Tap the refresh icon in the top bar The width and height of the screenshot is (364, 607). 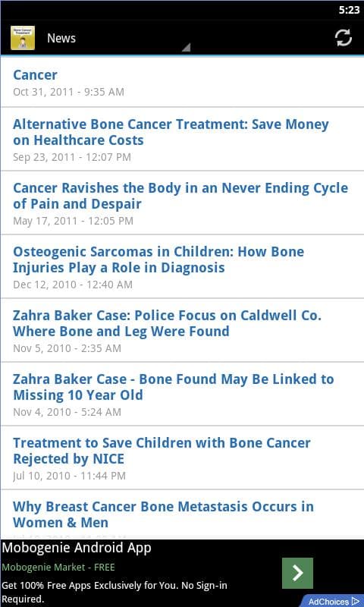(x=343, y=38)
